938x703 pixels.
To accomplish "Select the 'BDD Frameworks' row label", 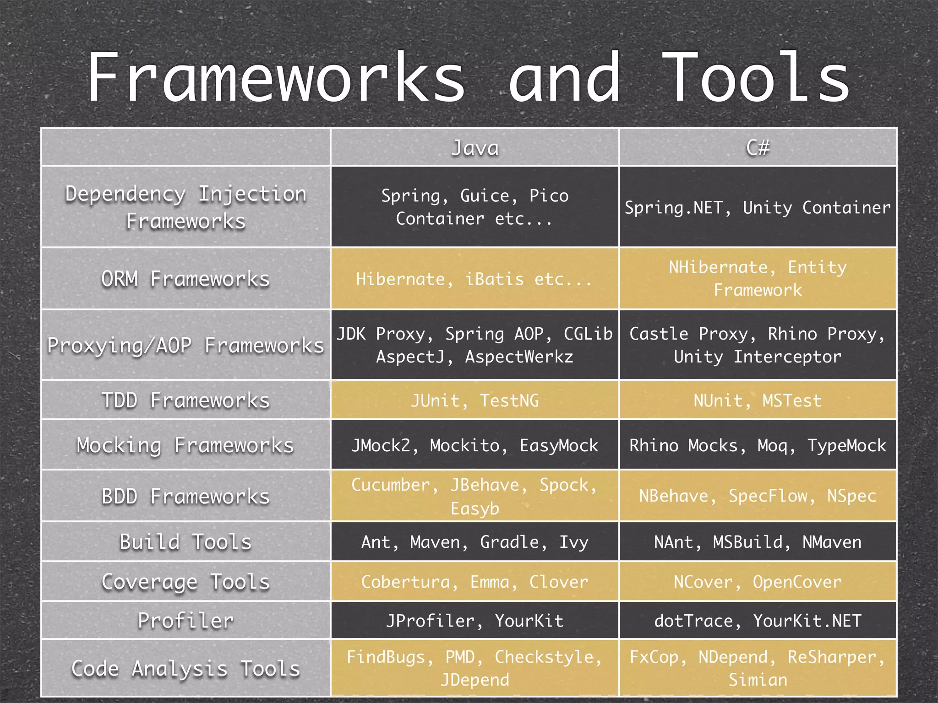I will click(x=186, y=496).
